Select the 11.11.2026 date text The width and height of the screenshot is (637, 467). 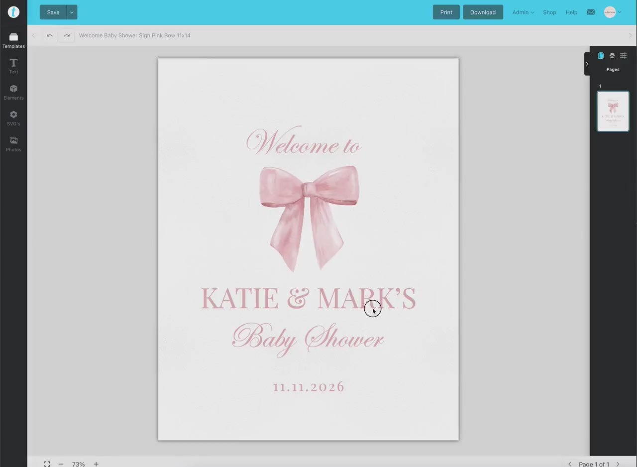309,387
